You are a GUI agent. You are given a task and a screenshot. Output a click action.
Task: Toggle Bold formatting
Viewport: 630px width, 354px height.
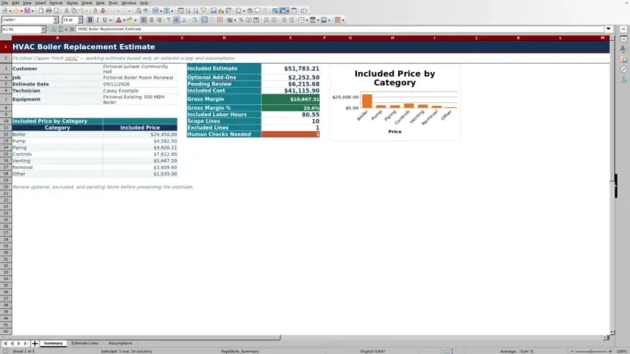90,20
